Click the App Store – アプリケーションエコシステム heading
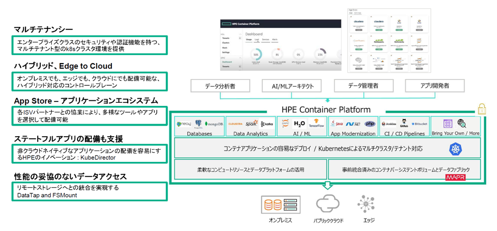Screen dimensions: 497x231 tap(86, 101)
